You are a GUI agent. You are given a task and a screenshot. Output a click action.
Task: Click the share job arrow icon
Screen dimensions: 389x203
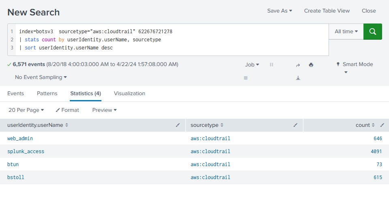click(x=298, y=65)
